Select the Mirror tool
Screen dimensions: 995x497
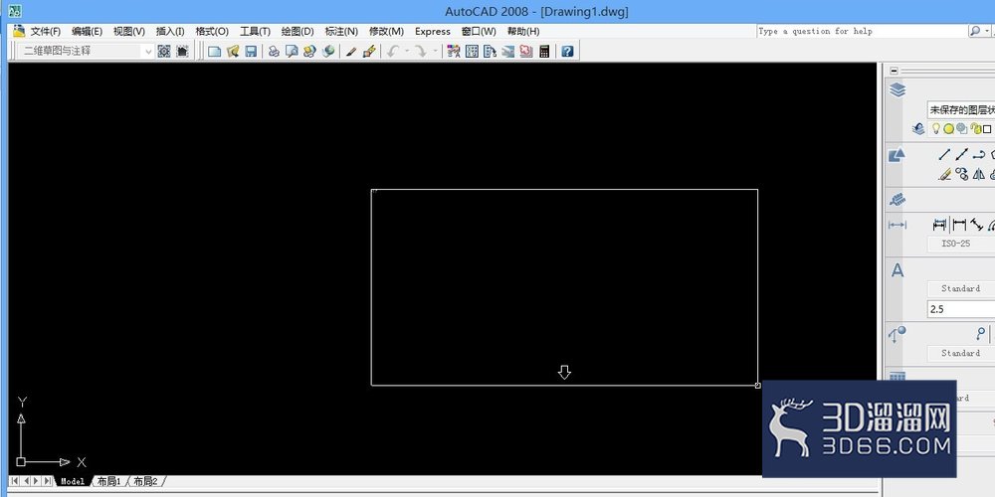[979, 174]
